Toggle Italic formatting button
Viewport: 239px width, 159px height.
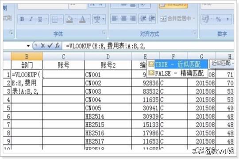[x=31, y=19]
